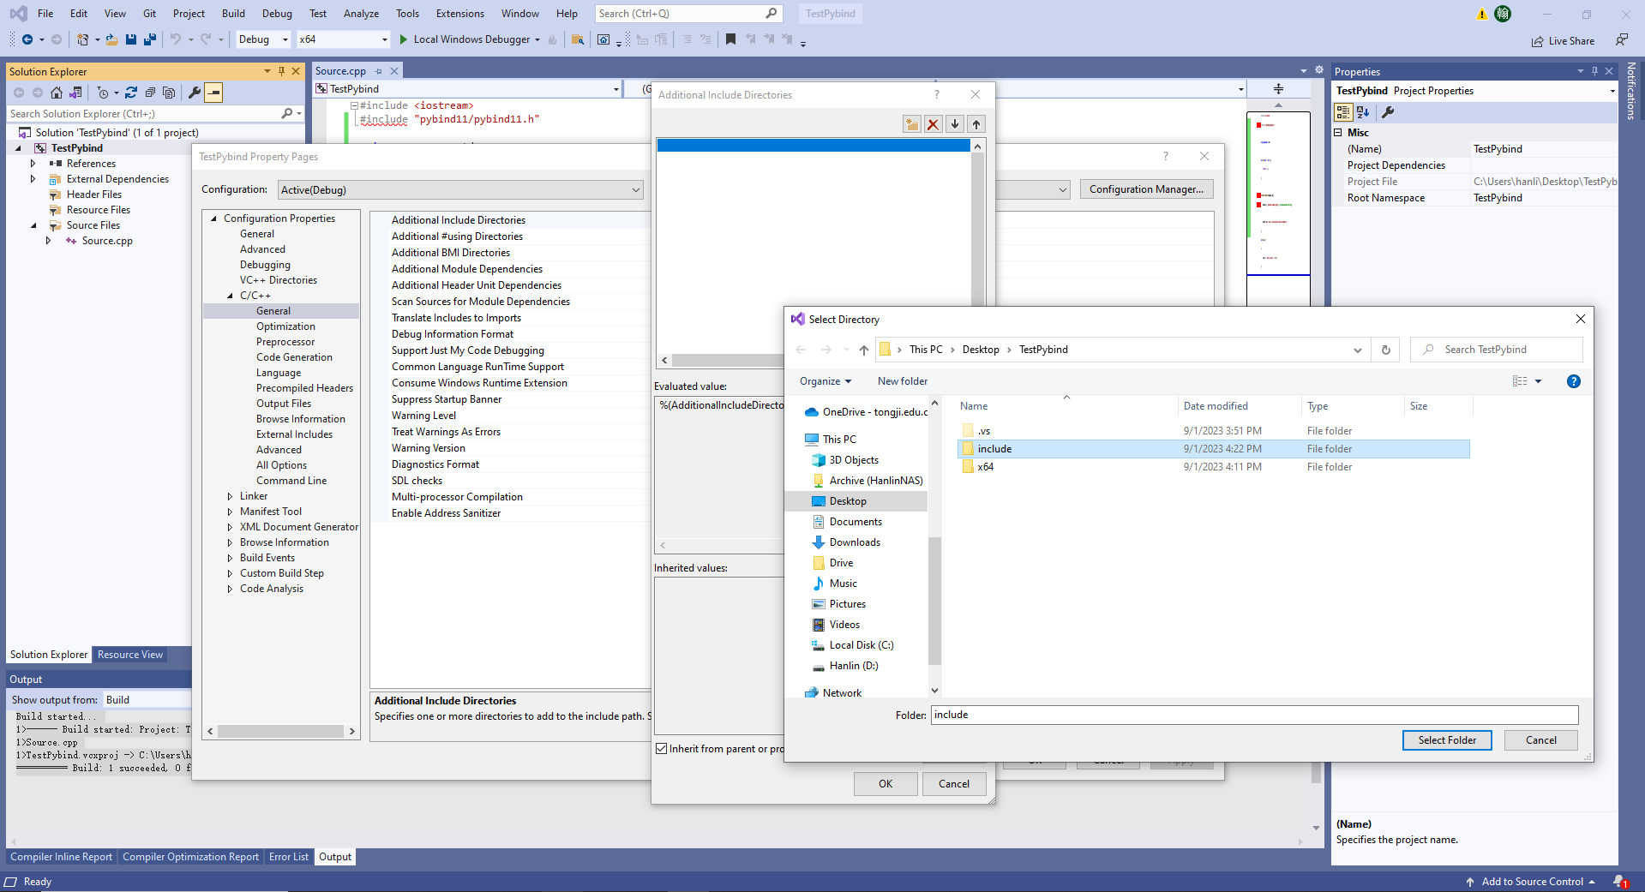
Task: Open the x64 platform dropdown
Action: click(344, 39)
